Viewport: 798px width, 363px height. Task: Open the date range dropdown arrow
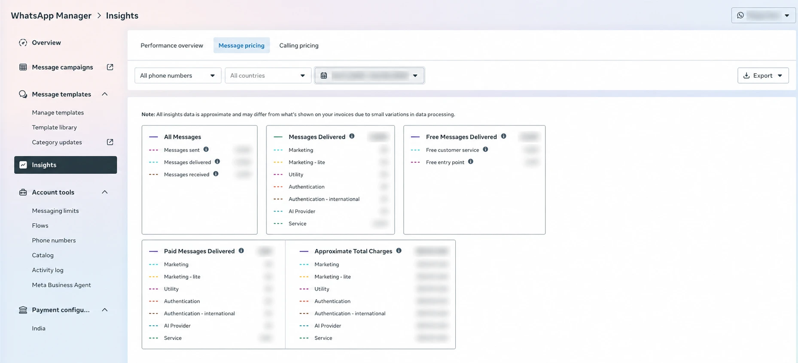415,76
